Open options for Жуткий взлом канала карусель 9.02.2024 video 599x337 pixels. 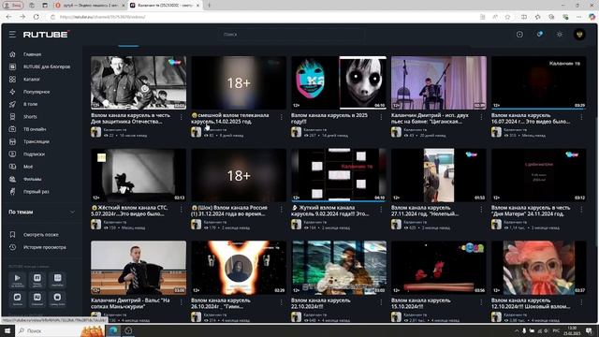click(381, 210)
